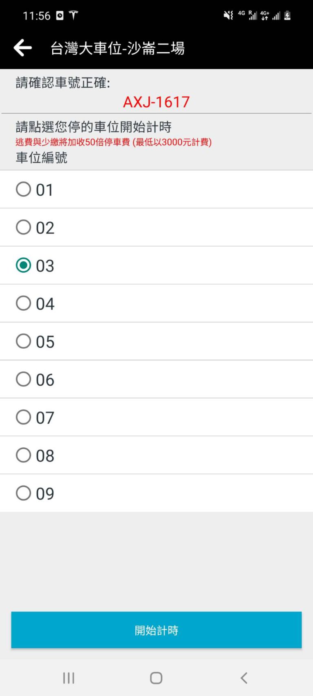Image resolution: width=313 pixels, height=696 pixels.
Task: Pick parking space 06
Action: pyautogui.click(x=156, y=379)
